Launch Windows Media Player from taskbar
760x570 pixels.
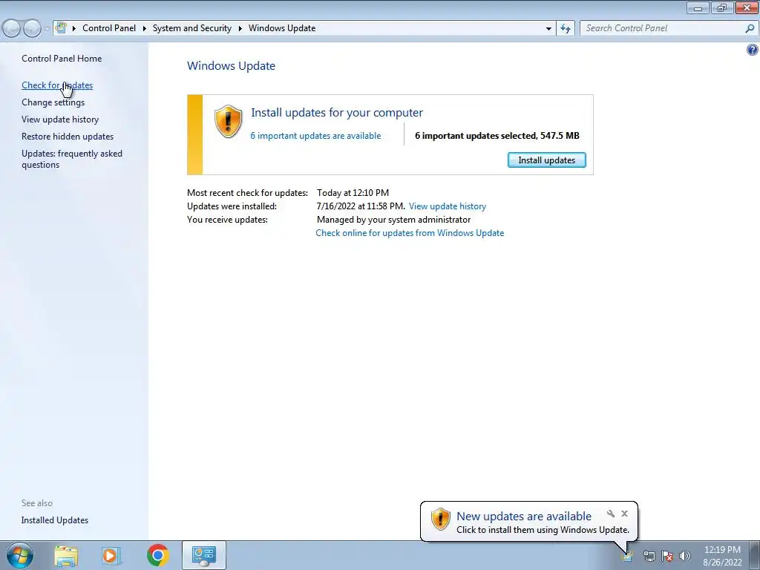click(x=111, y=556)
